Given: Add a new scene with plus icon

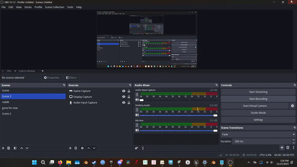Looking at the screenshot, I should click(x=3, y=148).
